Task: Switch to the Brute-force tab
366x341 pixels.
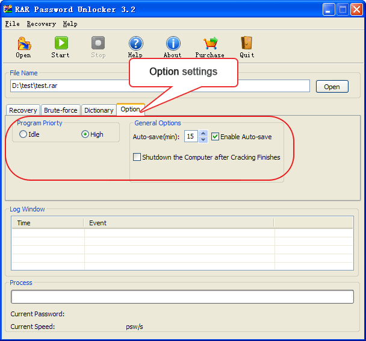Action: coord(61,110)
